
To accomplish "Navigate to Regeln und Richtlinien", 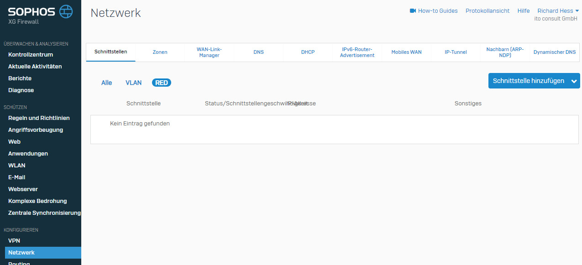I will (x=39, y=118).
